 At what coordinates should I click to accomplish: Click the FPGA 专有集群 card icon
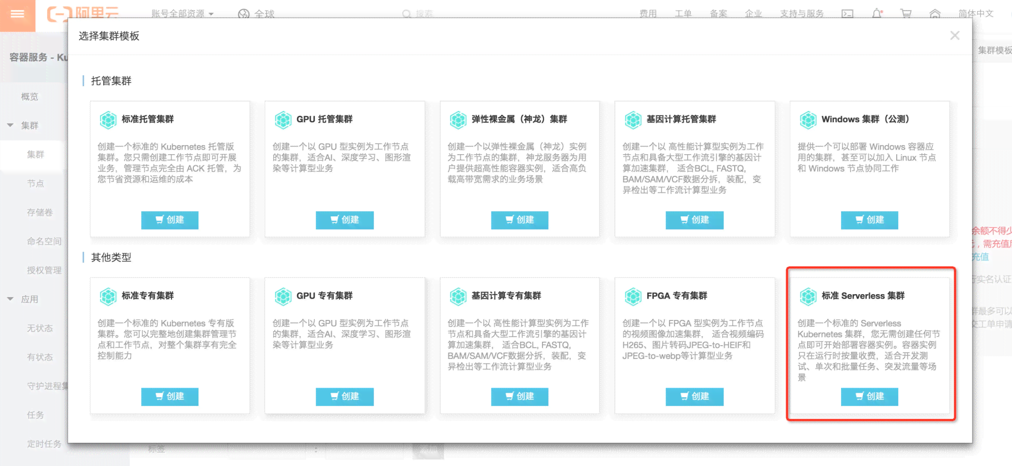click(x=633, y=296)
